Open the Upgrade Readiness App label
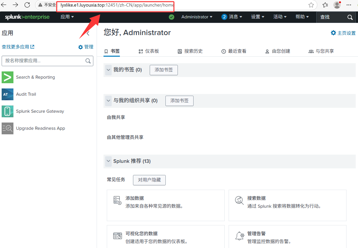 40,128
